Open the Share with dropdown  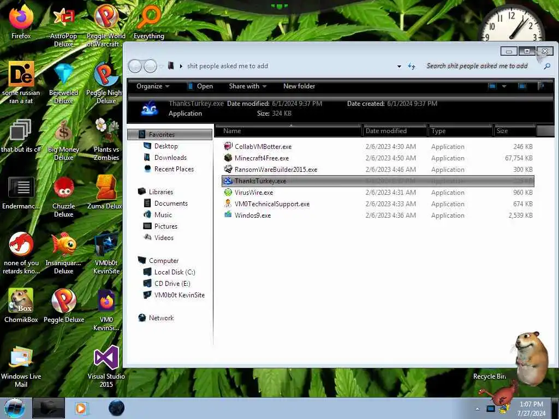pos(248,86)
